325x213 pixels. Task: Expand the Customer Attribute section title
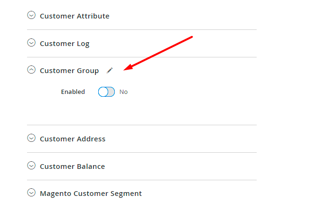pos(74,16)
